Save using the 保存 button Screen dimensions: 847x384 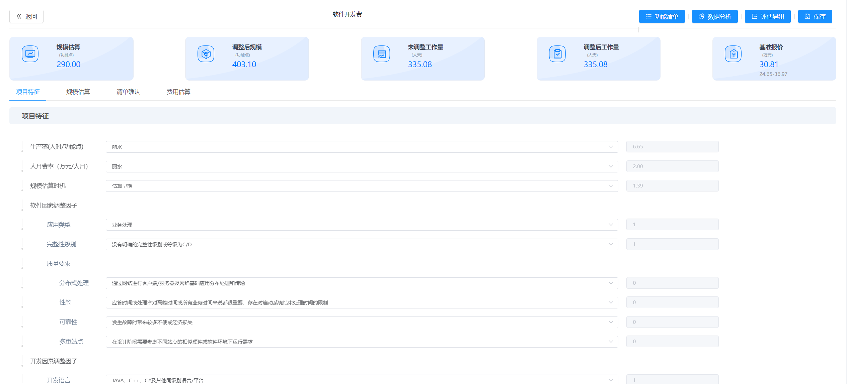click(815, 16)
